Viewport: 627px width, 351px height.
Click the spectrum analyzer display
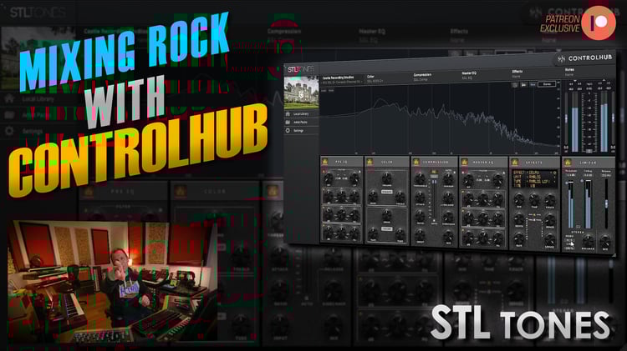[440, 120]
